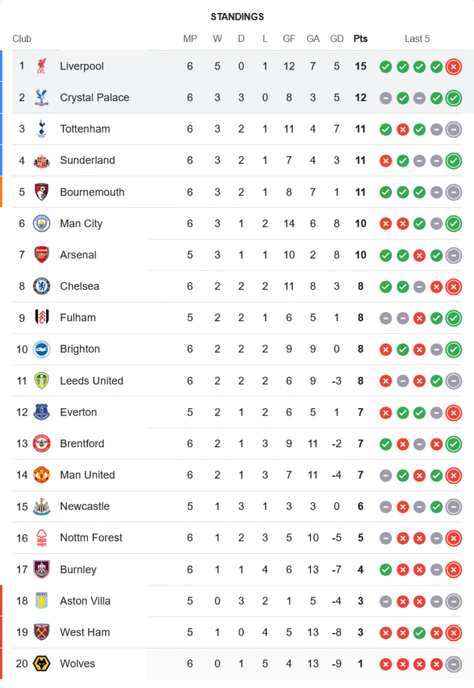The image size is (474, 688).
Task: Select the West Ham table row name
Action: click(84, 632)
